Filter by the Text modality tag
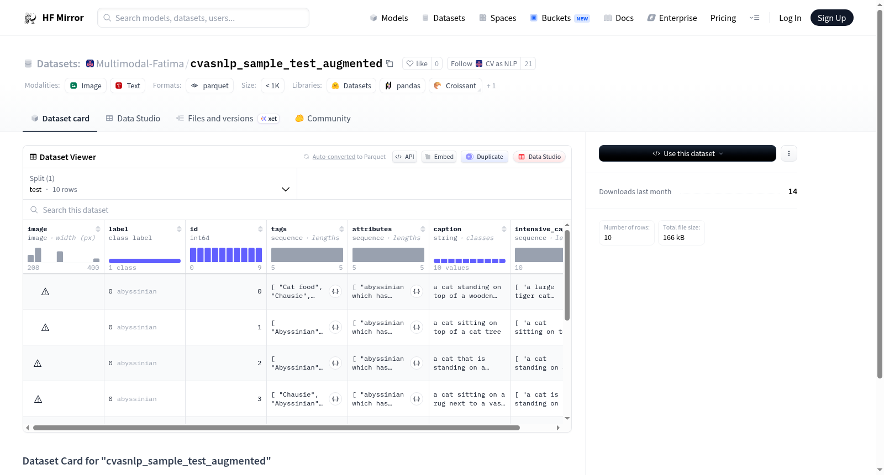 [x=128, y=86]
